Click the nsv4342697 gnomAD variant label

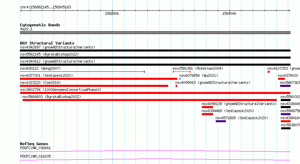point(58,47)
